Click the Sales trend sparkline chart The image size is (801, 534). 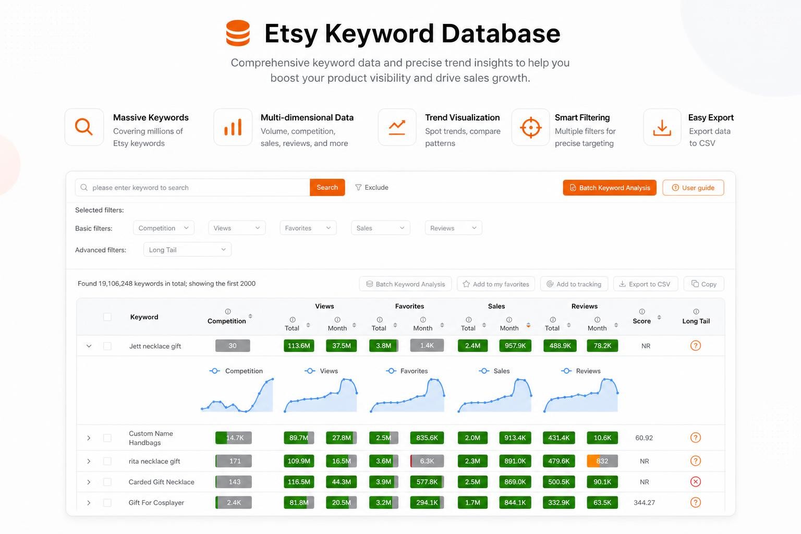tap(495, 395)
